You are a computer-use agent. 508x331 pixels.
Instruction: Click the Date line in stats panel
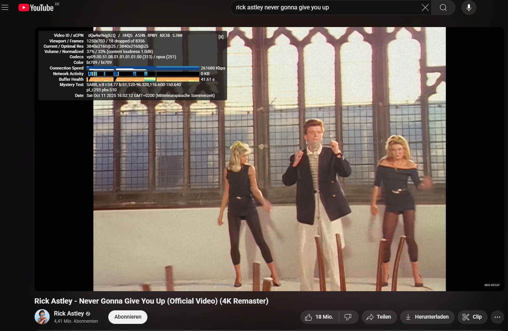150,96
